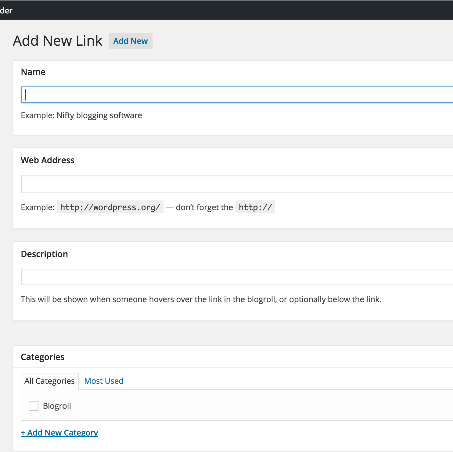The height and width of the screenshot is (452, 453).
Task: Click the blinking cursor in Name field
Action: point(26,94)
